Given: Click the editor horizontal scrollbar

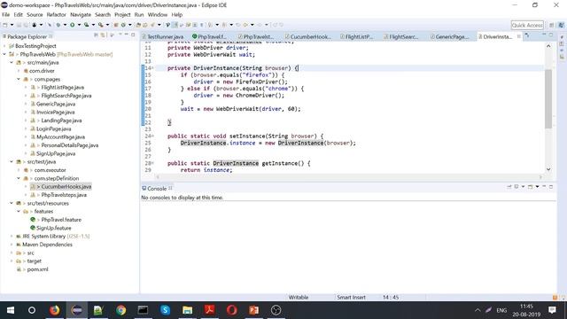Looking at the screenshot, I should [349, 177].
